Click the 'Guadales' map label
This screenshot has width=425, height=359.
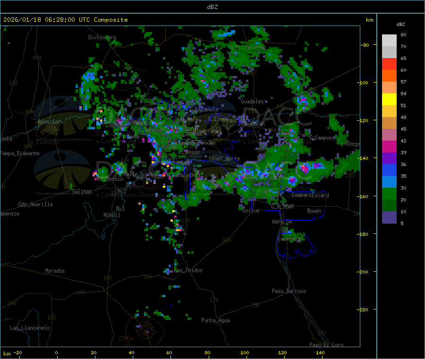252,101
